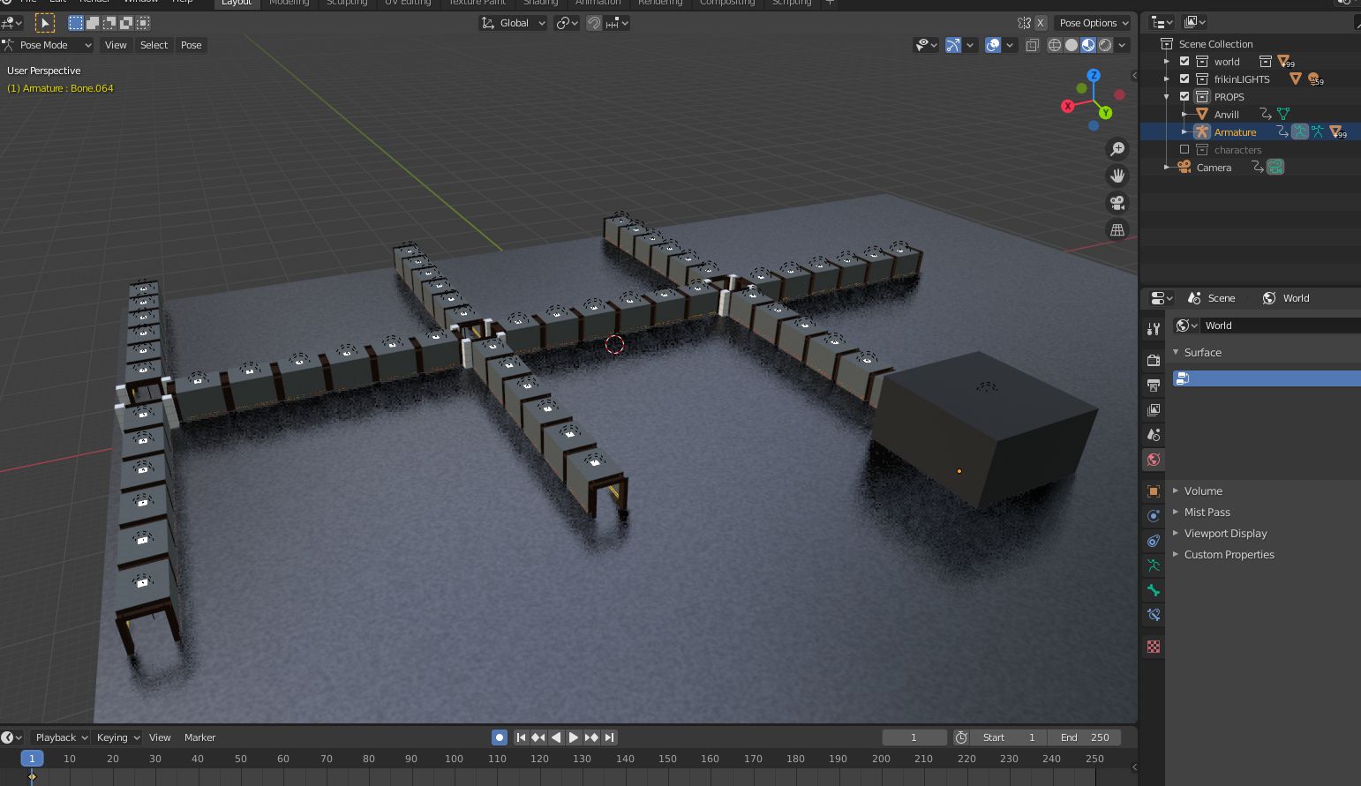Open the Render properties tab icon
The image size is (1361, 786).
[1153, 360]
